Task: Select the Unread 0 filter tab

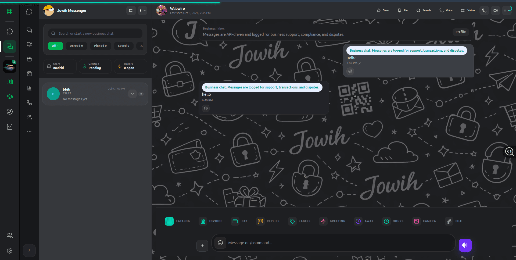Action: (x=76, y=46)
